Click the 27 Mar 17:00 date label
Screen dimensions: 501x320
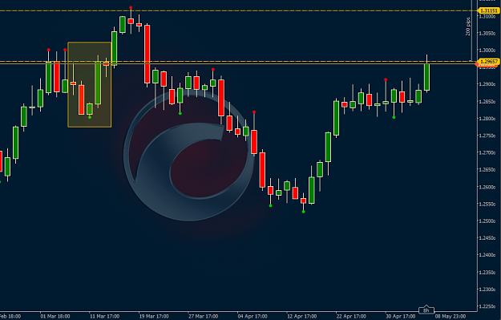pos(204,317)
